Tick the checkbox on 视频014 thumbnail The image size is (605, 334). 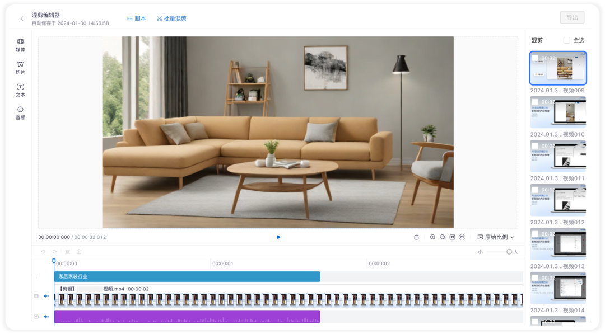click(x=535, y=277)
